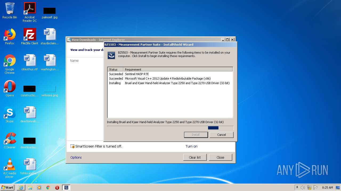Open Options link in View Downloads
Image resolution: width=341 pixels, height=191 pixels.
[76, 158]
